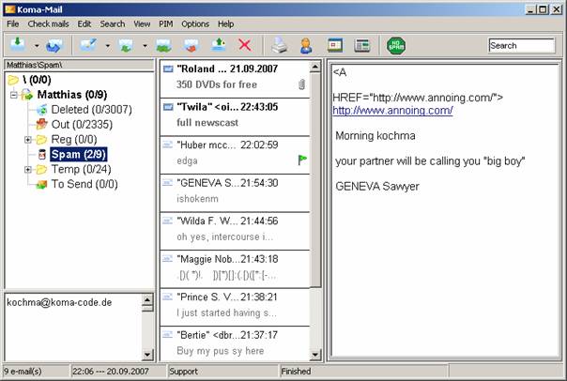Screen dimensions: 567x381
Task: Click the address pane scroll up arrow
Action: 147,300
